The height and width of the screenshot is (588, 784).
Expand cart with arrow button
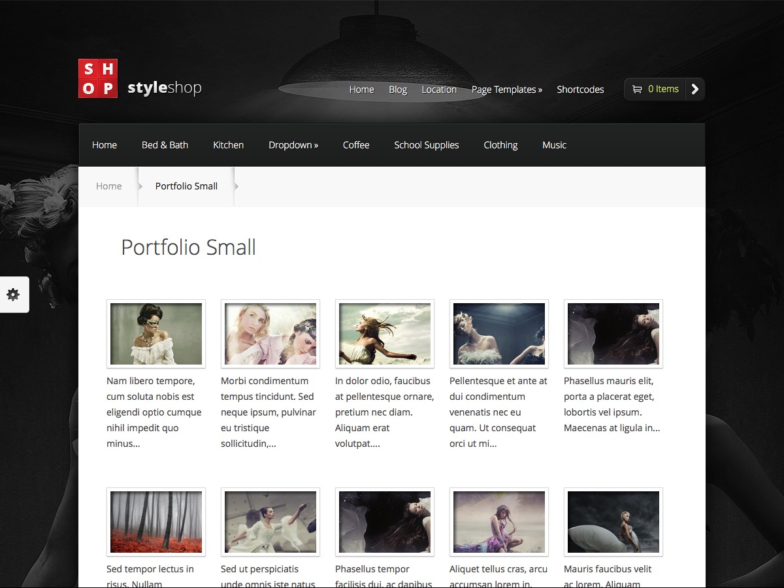tap(695, 90)
